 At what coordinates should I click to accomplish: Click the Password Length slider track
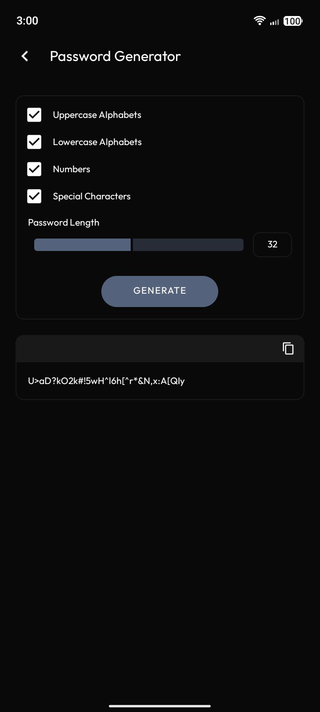tap(139, 245)
